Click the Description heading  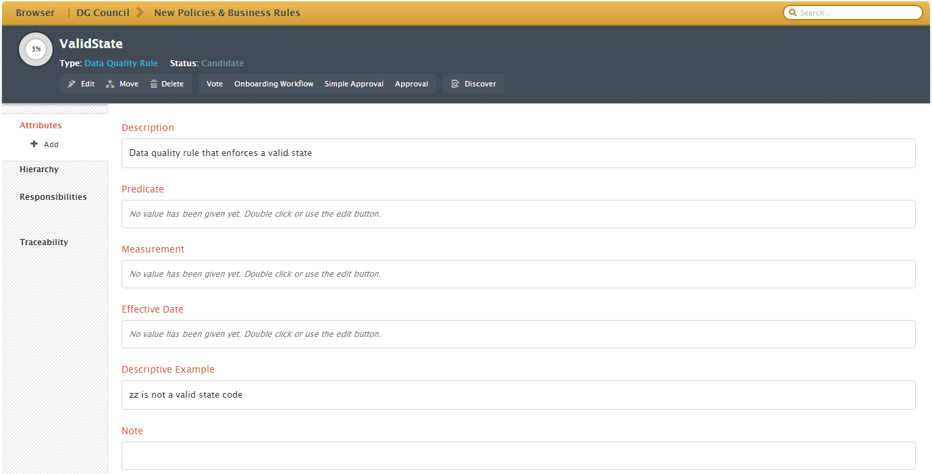pyautogui.click(x=148, y=128)
